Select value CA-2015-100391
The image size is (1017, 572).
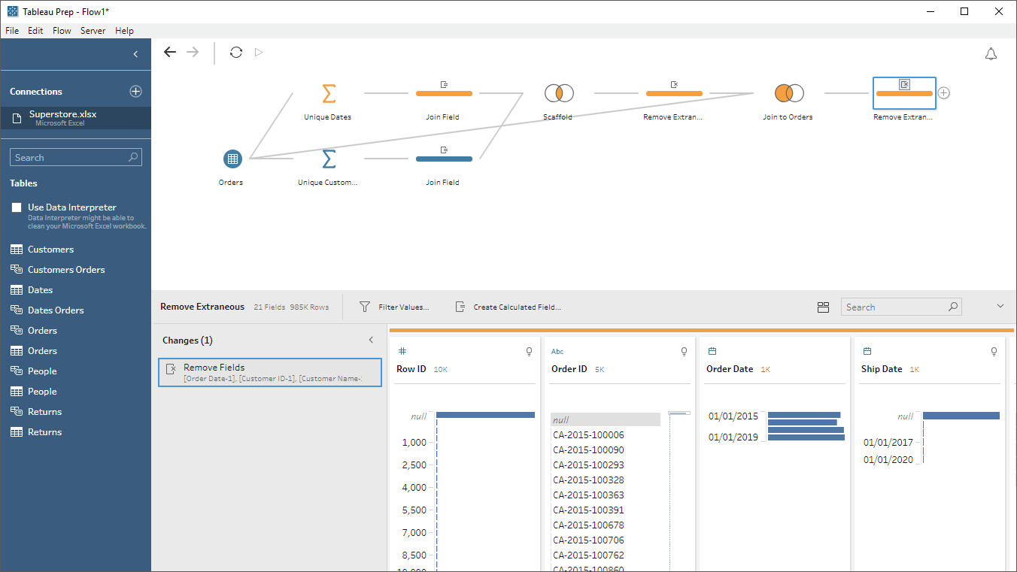pyautogui.click(x=588, y=510)
